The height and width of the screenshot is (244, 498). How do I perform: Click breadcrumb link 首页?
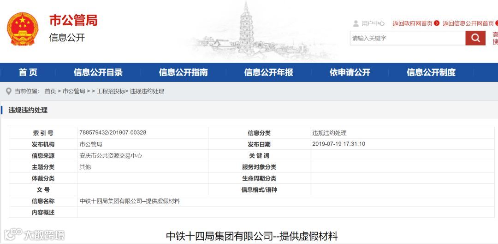pyautogui.click(x=50, y=91)
